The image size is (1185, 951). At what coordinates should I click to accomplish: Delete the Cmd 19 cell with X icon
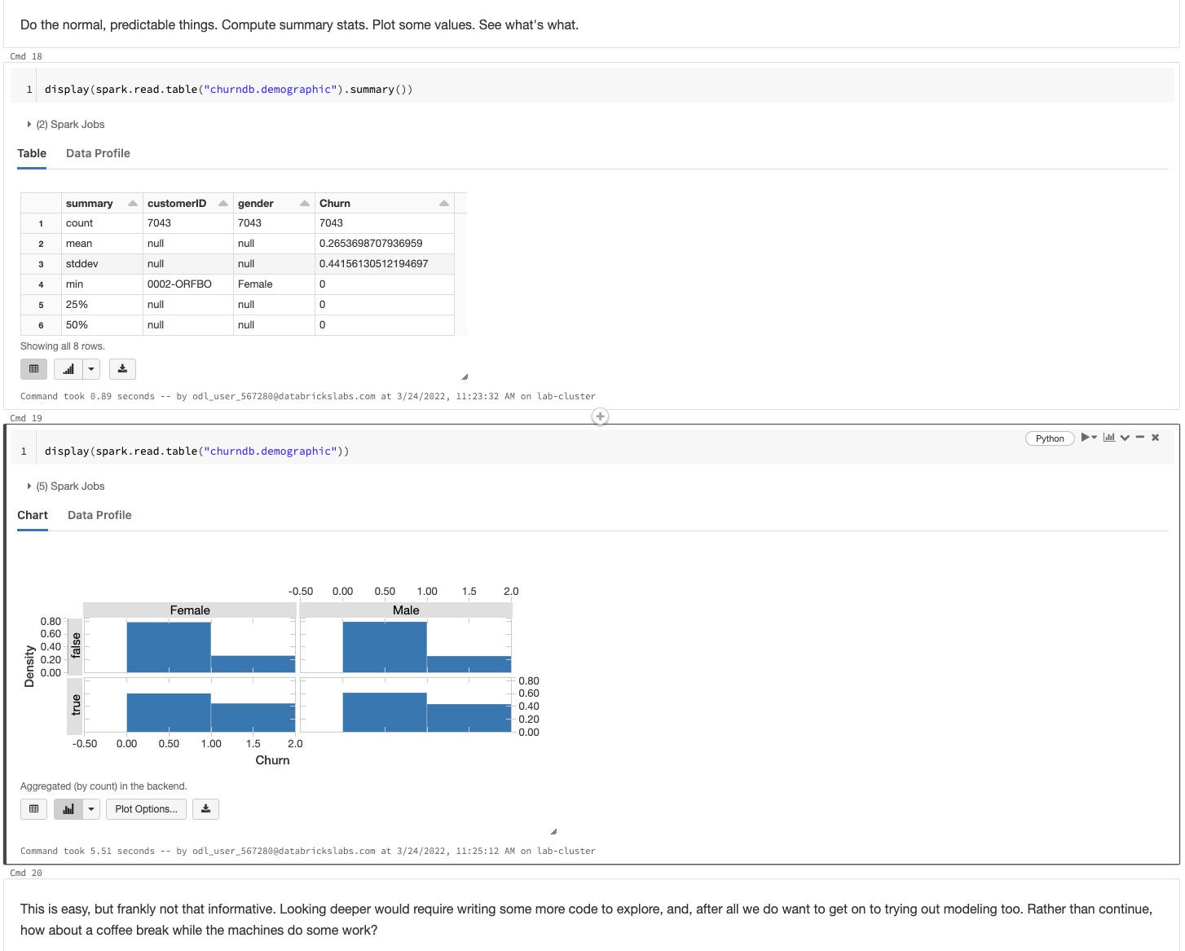[1155, 438]
